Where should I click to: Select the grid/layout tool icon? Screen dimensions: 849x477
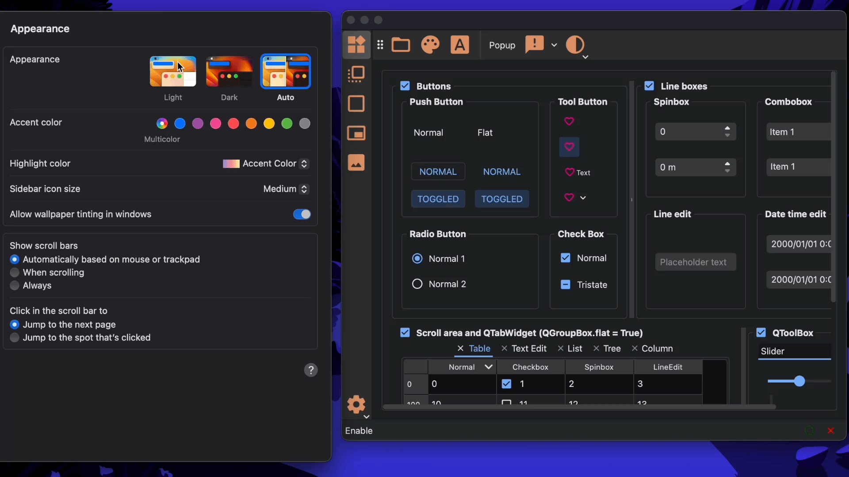coord(379,45)
